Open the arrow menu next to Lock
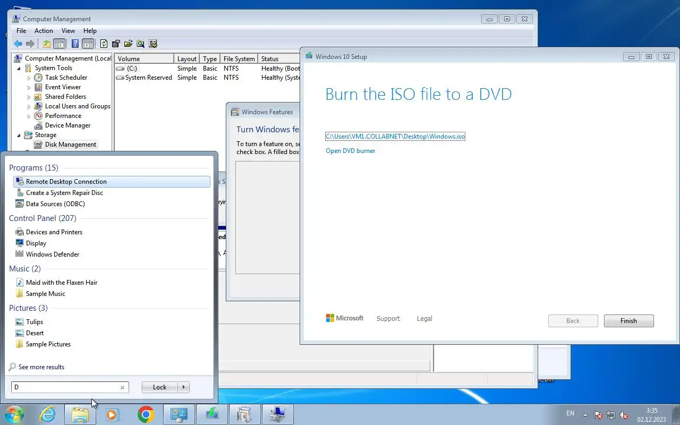The height and width of the screenshot is (425, 680). point(184,387)
